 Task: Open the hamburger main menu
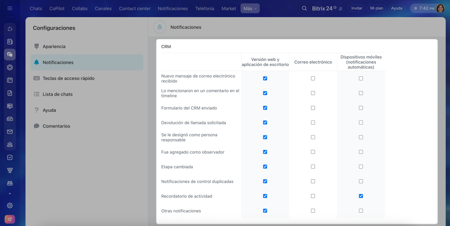pyautogui.click(x=10, y=8)
